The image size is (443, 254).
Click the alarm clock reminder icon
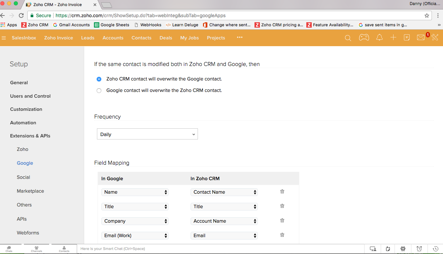419,249
